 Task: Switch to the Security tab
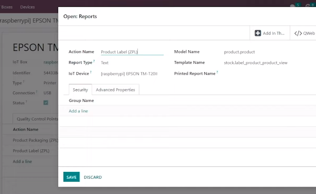[x=80, y=90]
